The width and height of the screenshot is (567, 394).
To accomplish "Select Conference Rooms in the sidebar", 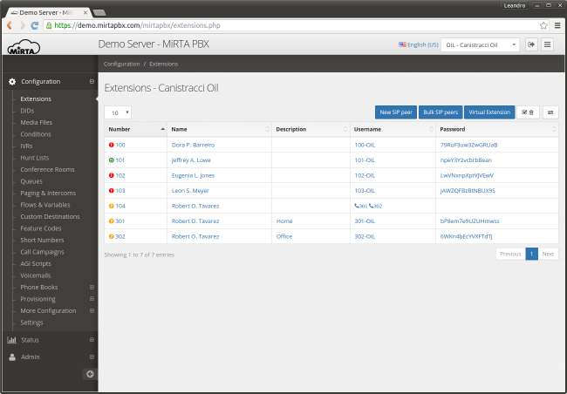I will point(47,169).
